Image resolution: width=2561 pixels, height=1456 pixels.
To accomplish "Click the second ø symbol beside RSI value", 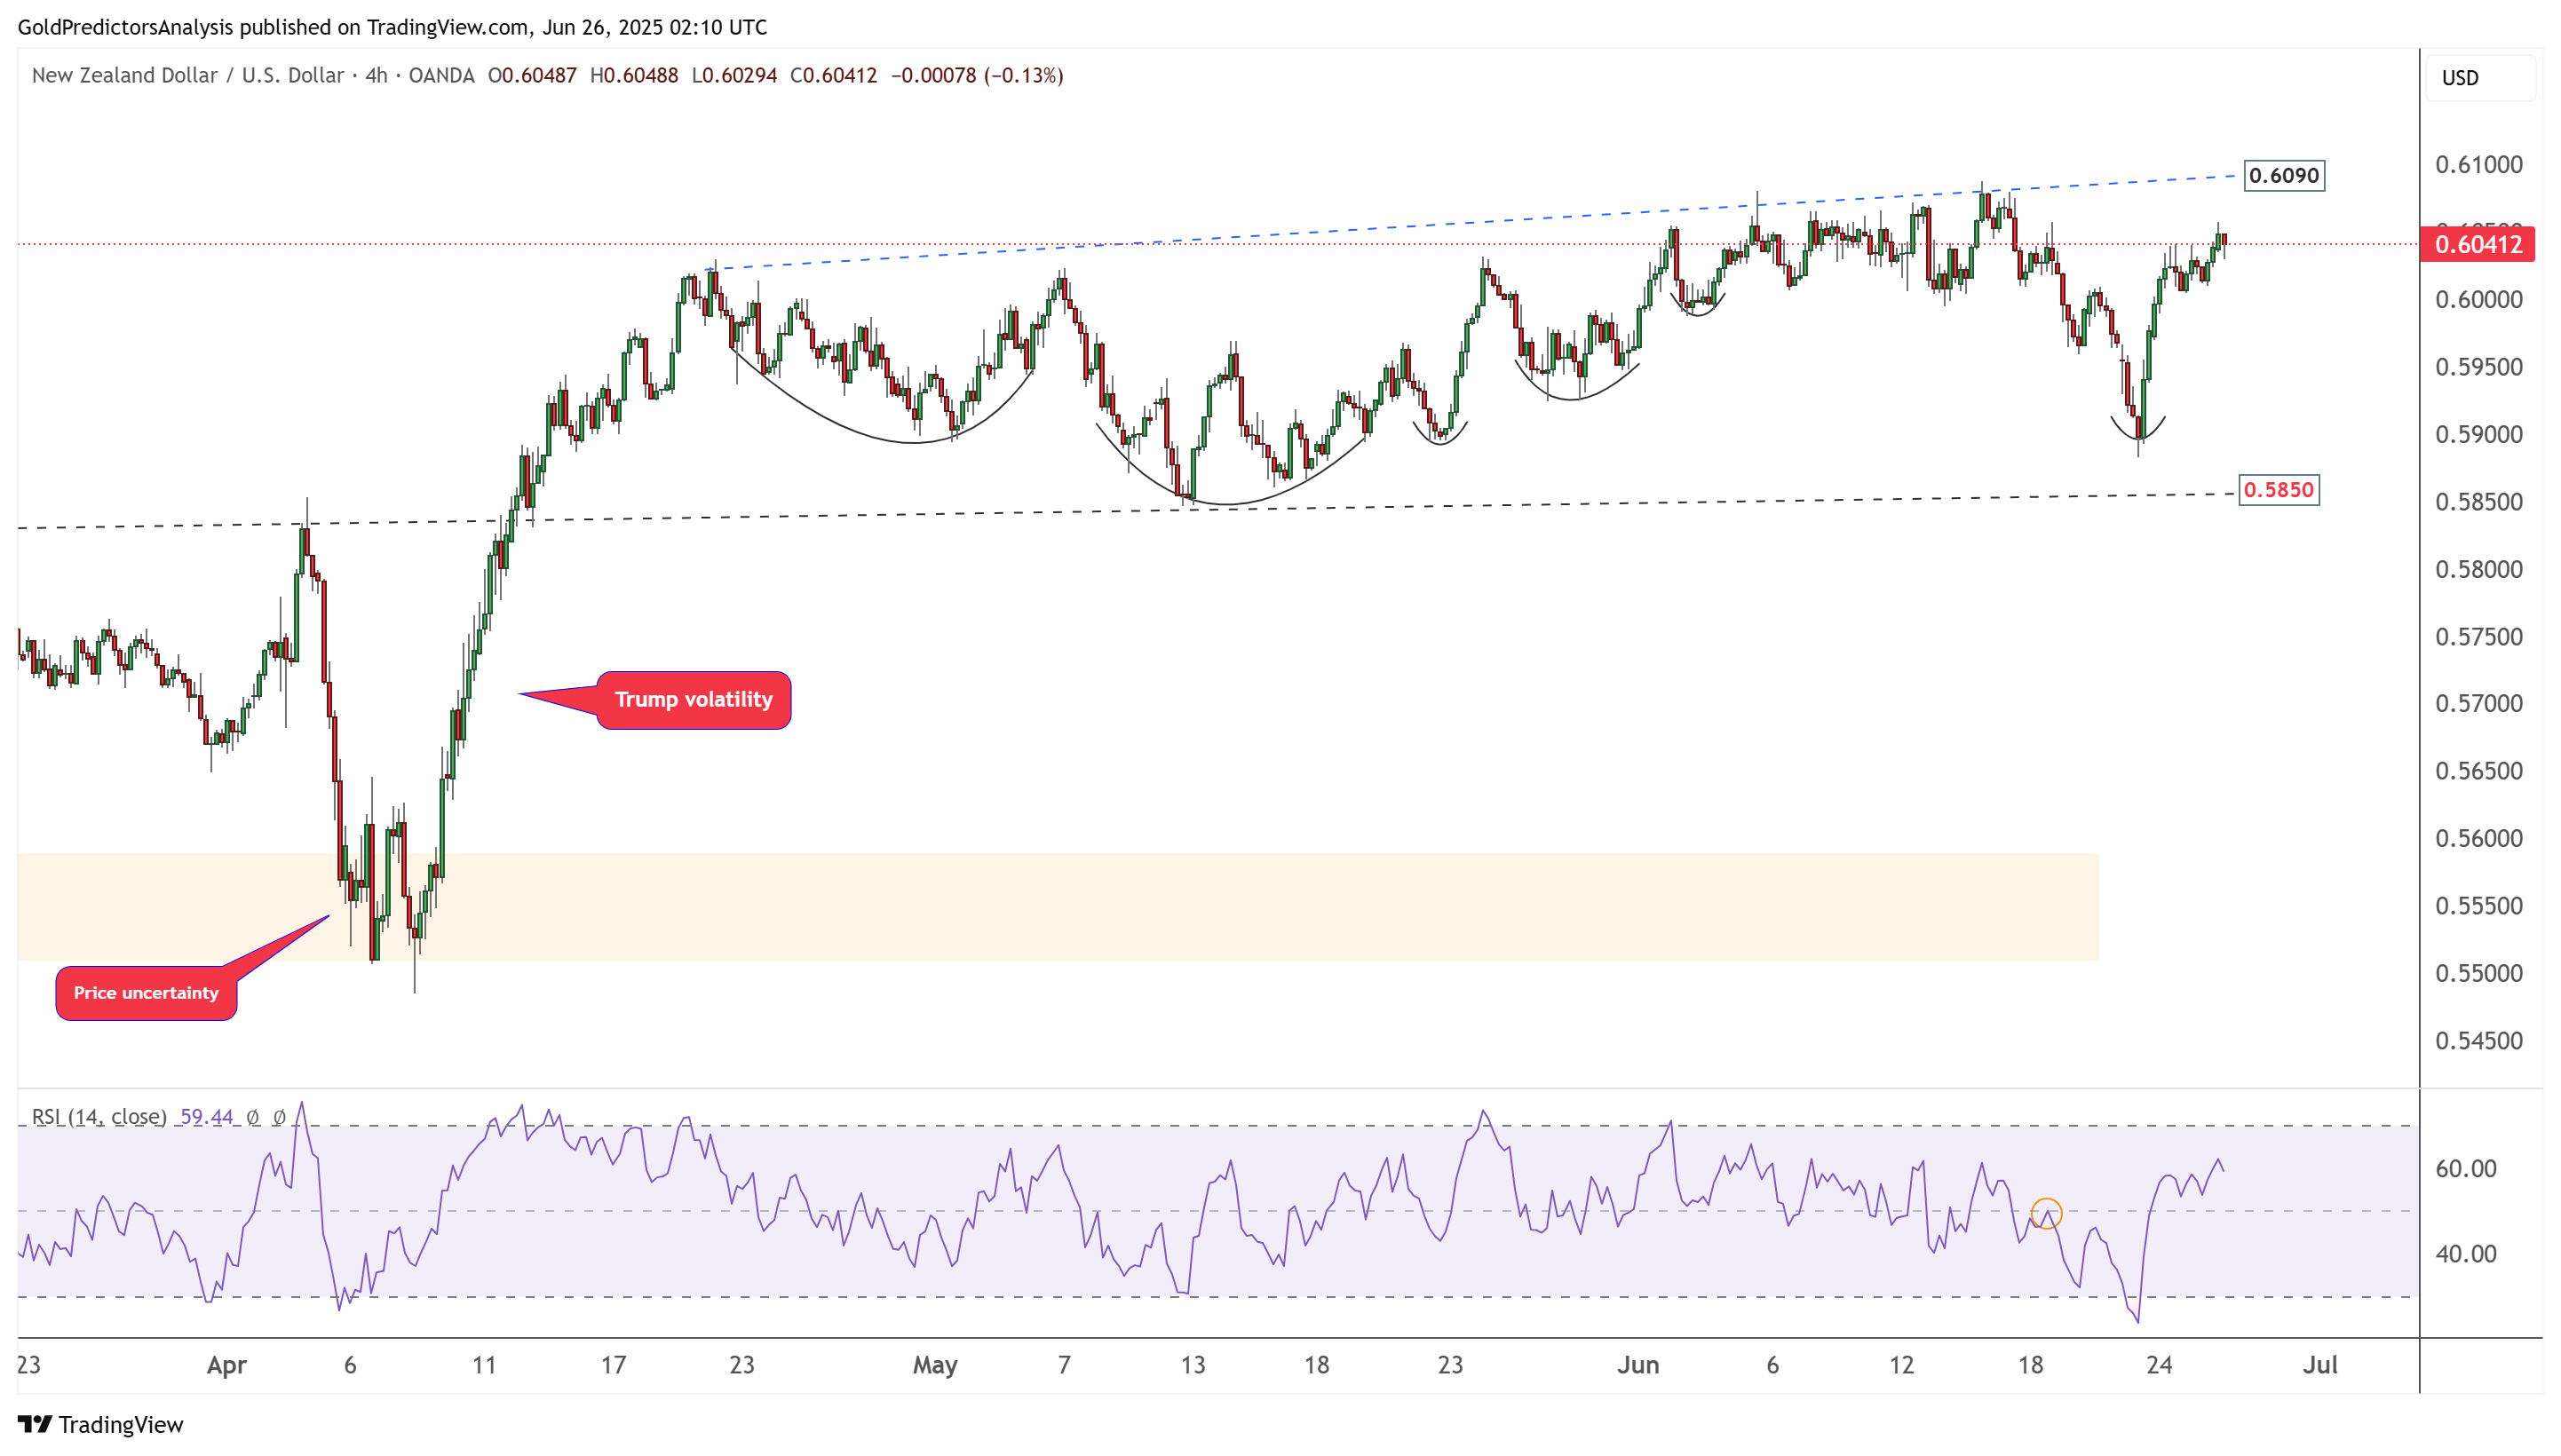I will [x=279, y=1117].
